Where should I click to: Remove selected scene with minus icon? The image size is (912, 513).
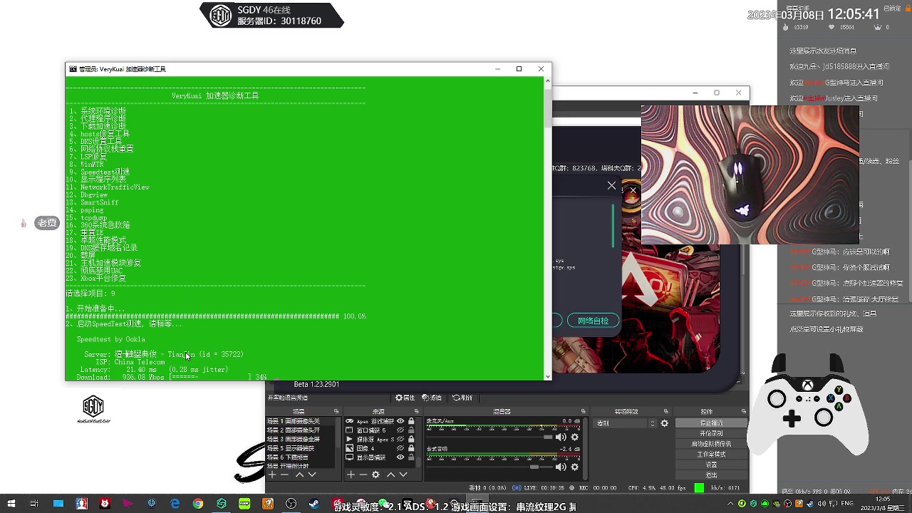coord(284,475)
